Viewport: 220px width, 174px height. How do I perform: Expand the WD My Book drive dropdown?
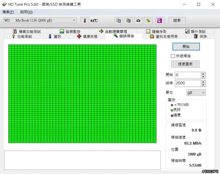[x=40, y=20]
